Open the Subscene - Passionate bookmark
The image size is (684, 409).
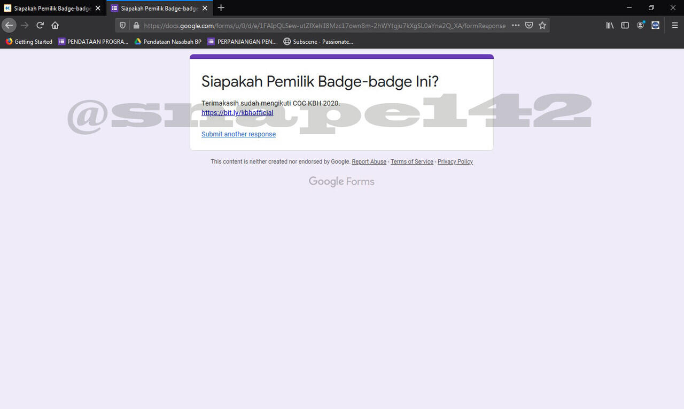pyautogui.click(x=318, y=42)
